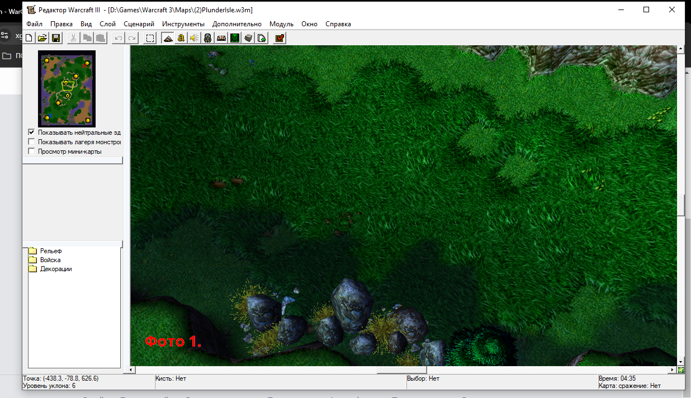The image size is (691, 398).
Task: Click the minimap preview thumbnail
Action: coord(67,88)
